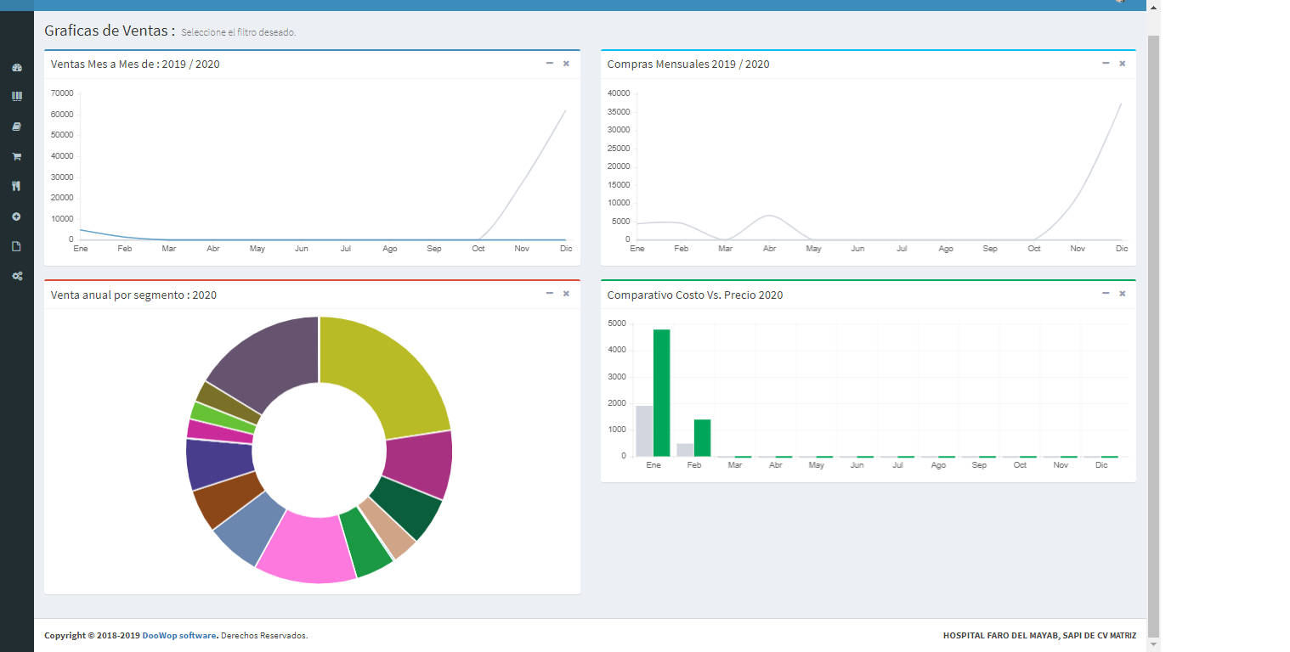The image size is (1290, 652).
Task: Collapse the Compras Mensuales panel
Action: pos(1106,64)
